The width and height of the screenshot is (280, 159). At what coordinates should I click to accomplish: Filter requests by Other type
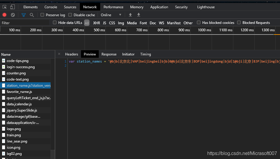tap(188, 23)
